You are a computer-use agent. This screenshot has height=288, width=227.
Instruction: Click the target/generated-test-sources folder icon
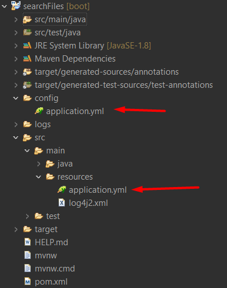[27, 85]
